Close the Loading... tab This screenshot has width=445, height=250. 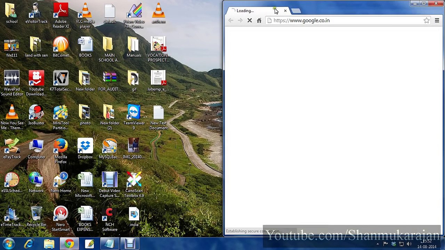(x=285, y=11)
